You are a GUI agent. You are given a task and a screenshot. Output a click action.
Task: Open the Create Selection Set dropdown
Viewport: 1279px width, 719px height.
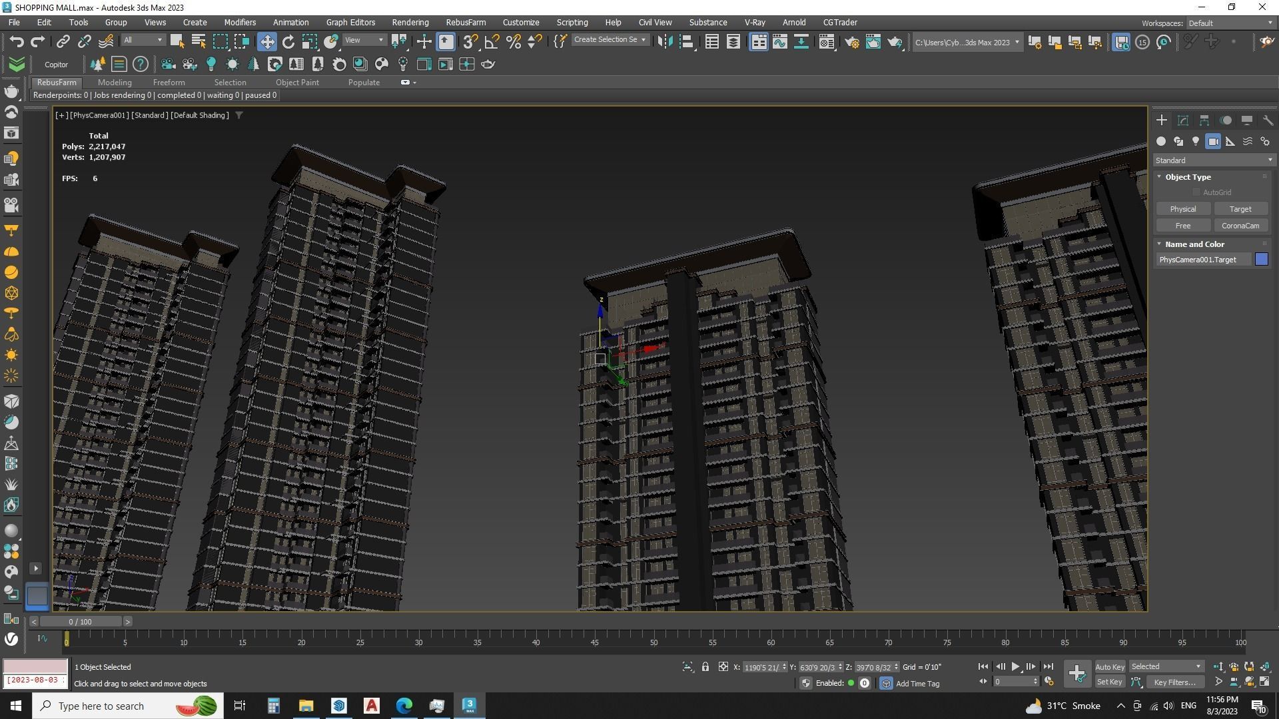pos(610,40)
